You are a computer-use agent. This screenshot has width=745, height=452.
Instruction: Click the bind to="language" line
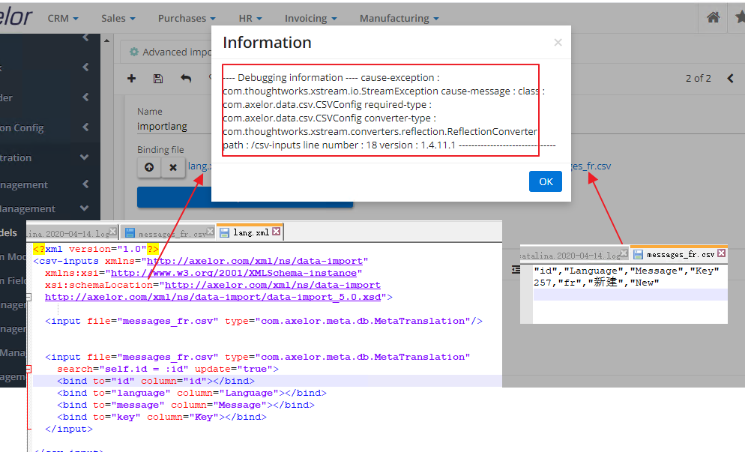pos(192,393)
